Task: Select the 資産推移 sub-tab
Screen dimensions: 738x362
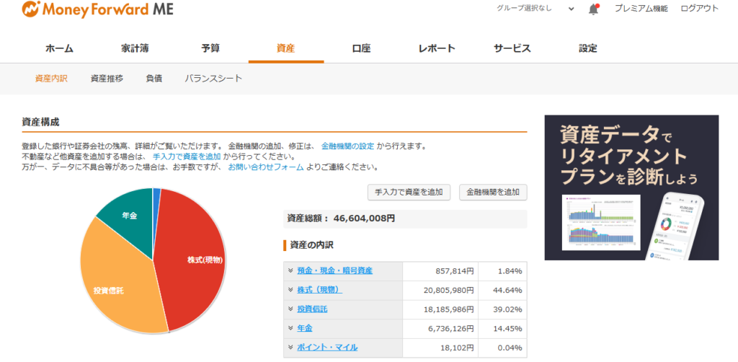Action: [107, 79]
